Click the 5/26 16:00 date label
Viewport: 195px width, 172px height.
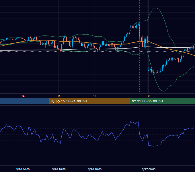(59, 169)
